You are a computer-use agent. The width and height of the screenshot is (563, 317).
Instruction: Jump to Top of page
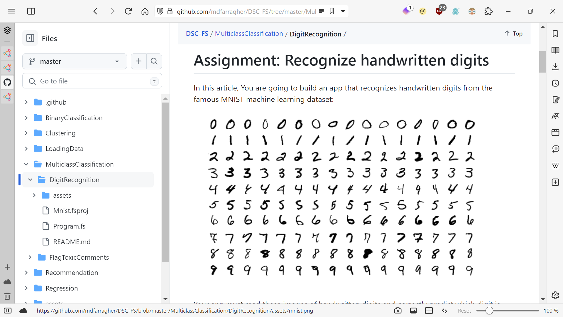[x=513, y=33]
